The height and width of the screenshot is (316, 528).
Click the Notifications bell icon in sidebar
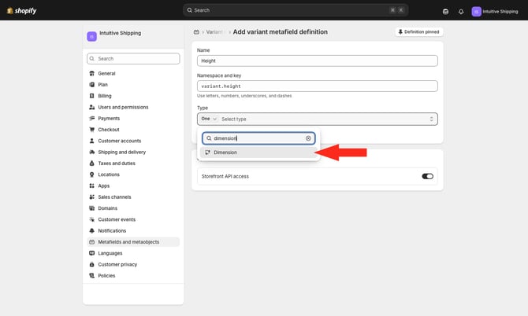91,230
